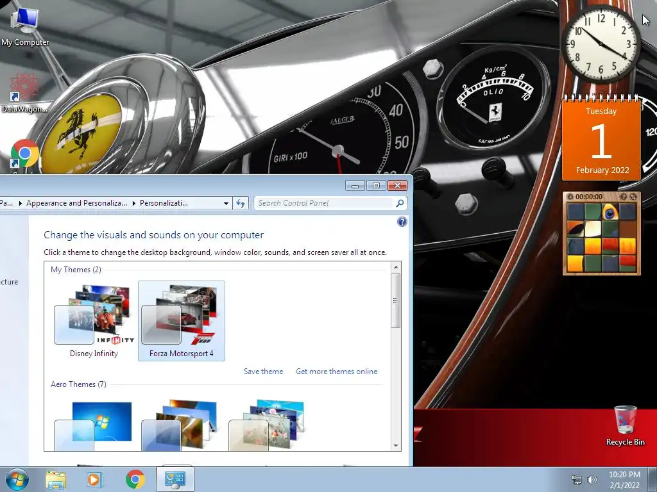Viewport: 657px width, 492px height.
Task: Refresh the Control Panel address bar
Action: tap(241, 203)
